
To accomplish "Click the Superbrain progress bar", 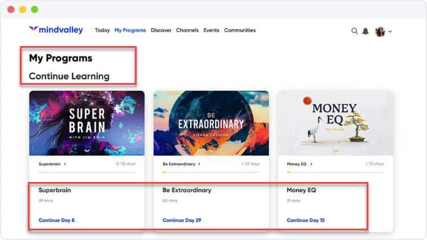I will pos(87,171).
